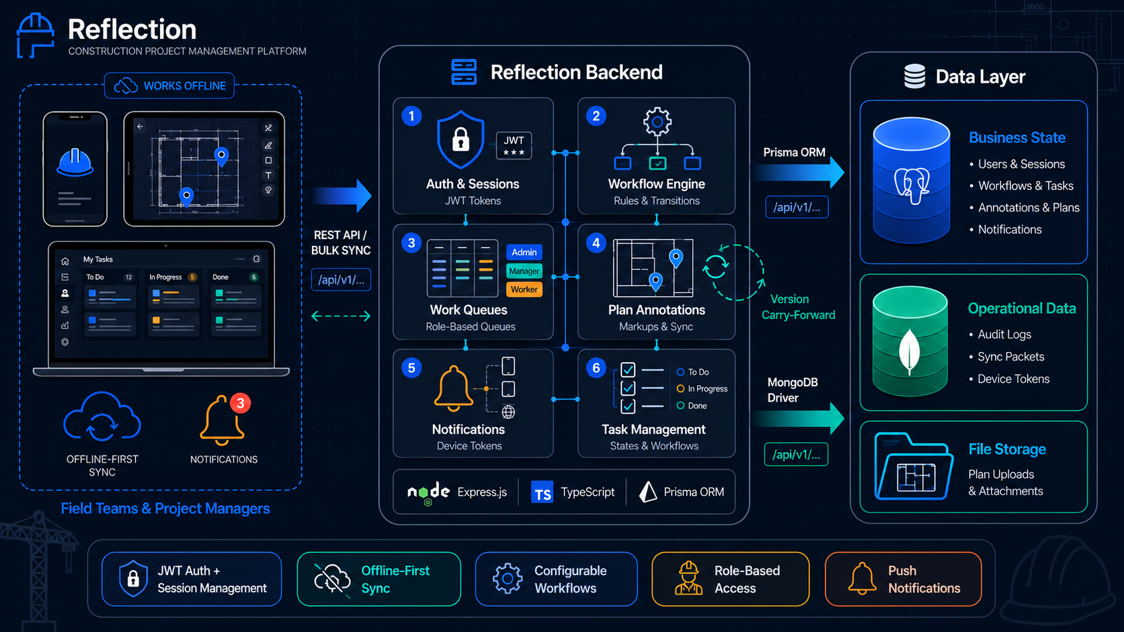Click the 'Audit Logs' bullet text
This screenshot has height=632, width=1124.
coord(1004,334)
